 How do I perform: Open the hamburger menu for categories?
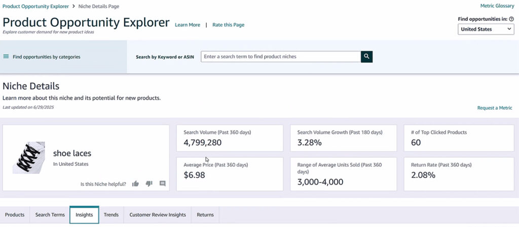click(6, 57)
